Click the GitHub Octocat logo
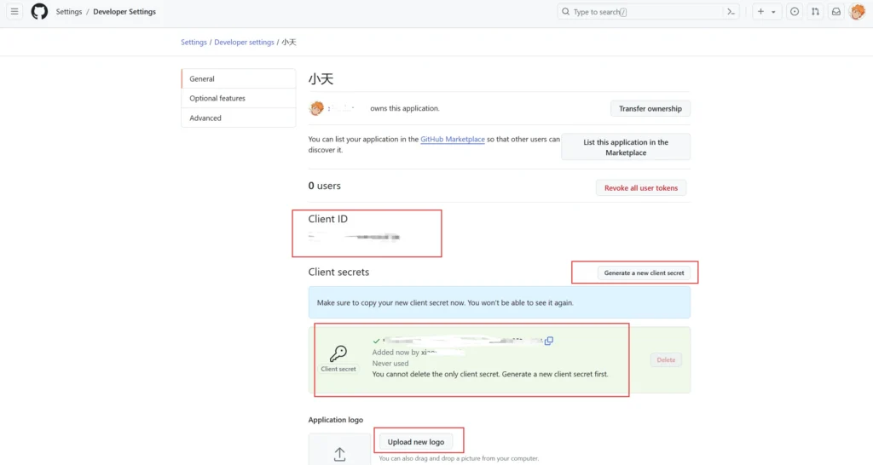 [x=39, y=12]
